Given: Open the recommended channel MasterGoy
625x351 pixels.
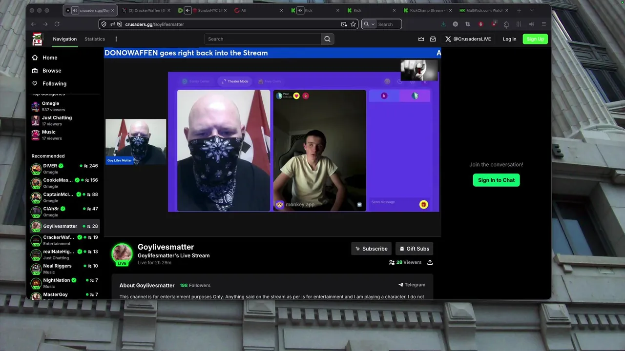Looking at the screenshot, I should [x=65, y=295].
